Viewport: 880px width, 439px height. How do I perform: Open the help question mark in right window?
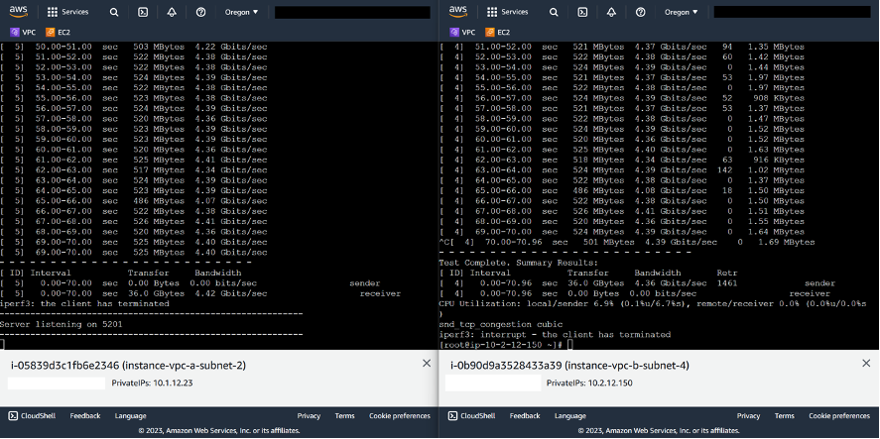(x=640, y=12)
